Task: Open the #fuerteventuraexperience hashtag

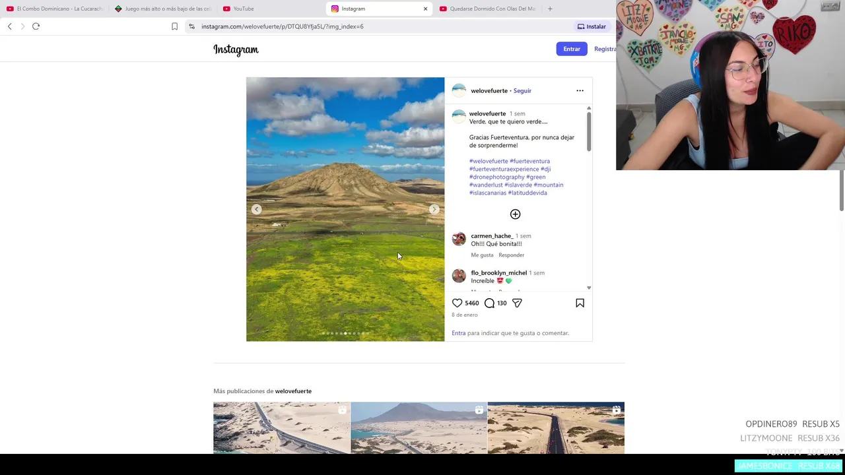Action: tap(504, 169)
